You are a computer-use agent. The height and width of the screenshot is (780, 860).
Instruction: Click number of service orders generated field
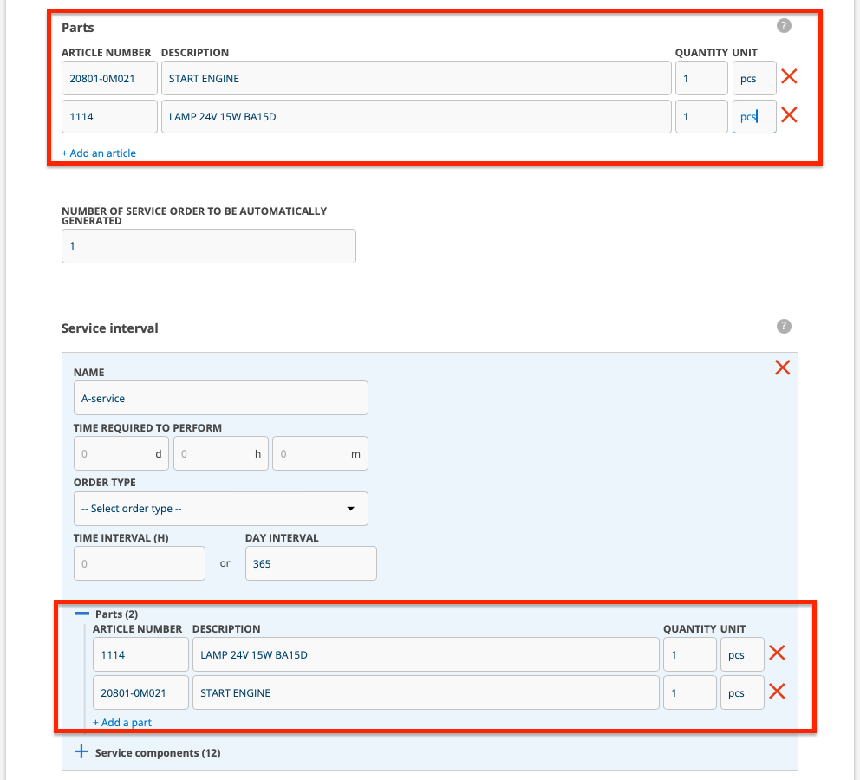point(208,246)
